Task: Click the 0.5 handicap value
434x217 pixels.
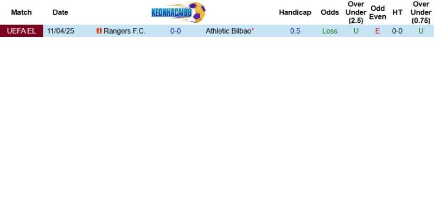Action: (x=295, y=31)
